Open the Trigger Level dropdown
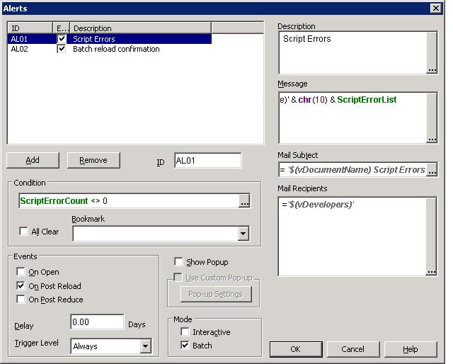The image size is (453, 364). pos(146,346)
